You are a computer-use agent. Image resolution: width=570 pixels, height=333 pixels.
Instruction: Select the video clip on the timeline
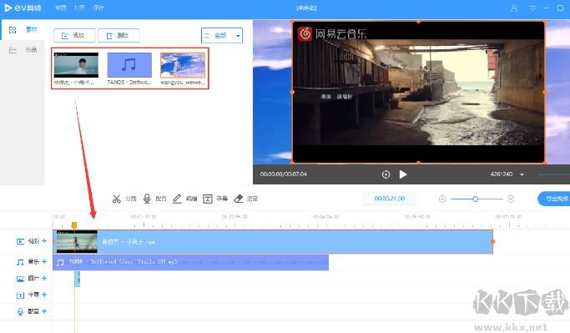point(273,242)
